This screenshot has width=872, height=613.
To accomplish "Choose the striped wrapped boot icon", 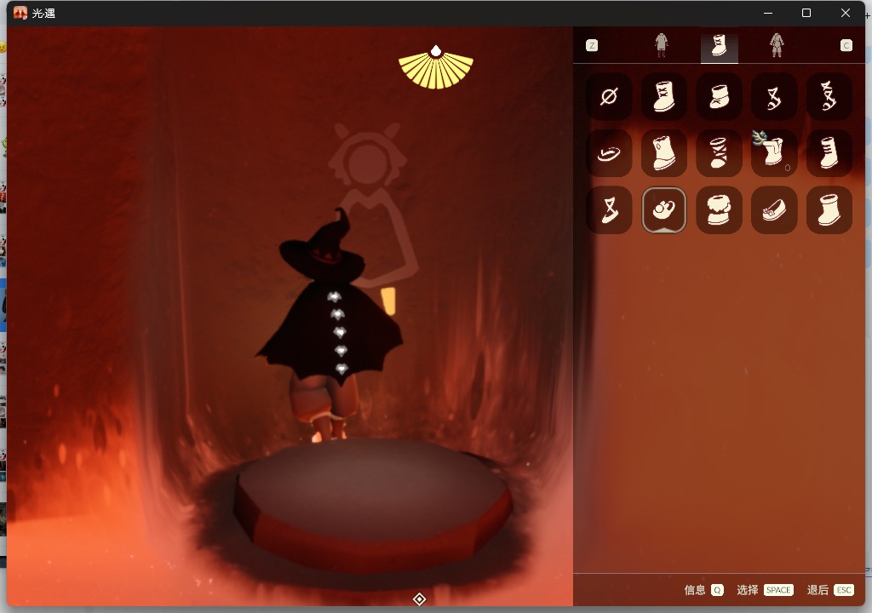I will 719,153.
